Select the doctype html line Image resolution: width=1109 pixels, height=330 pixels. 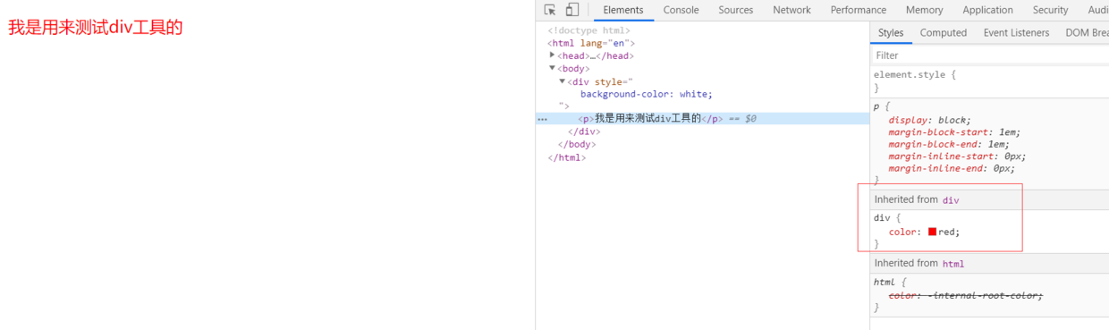click(x=588, y=30)
